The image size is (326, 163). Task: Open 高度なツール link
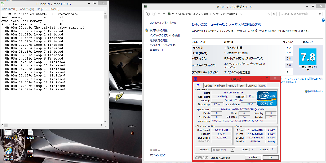point(156,50)
